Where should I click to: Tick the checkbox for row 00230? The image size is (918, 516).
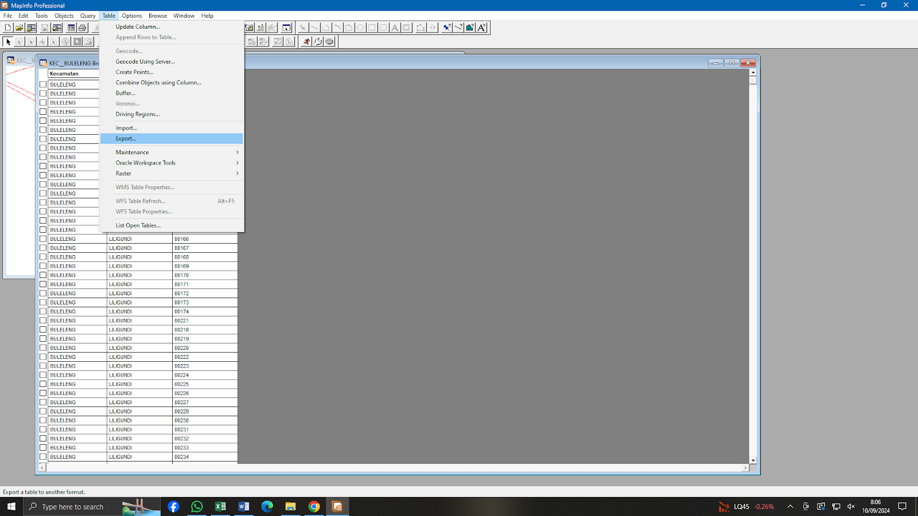[43, 420]
